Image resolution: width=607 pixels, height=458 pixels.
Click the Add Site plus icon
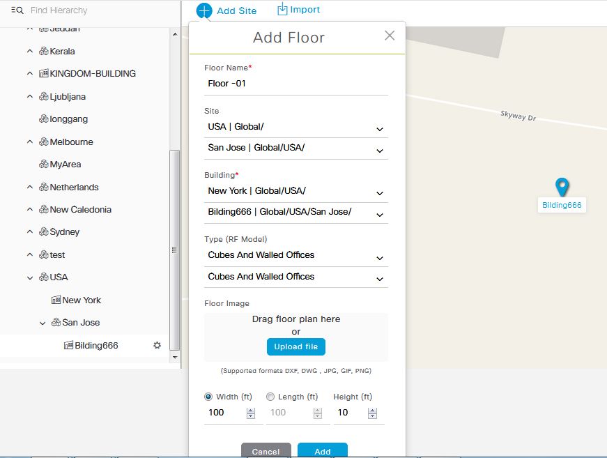pyautogui.click(x=203, y=10)
